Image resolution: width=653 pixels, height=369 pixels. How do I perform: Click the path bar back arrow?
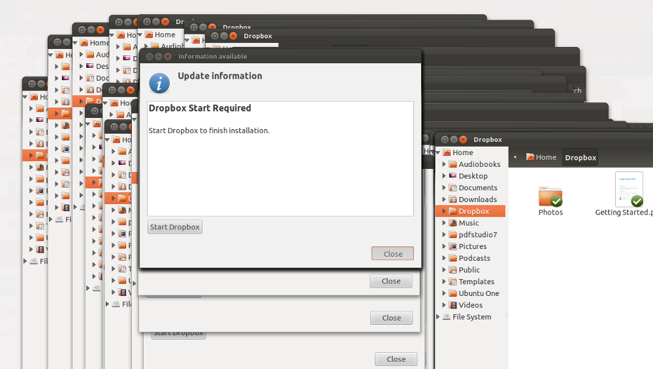515,157
